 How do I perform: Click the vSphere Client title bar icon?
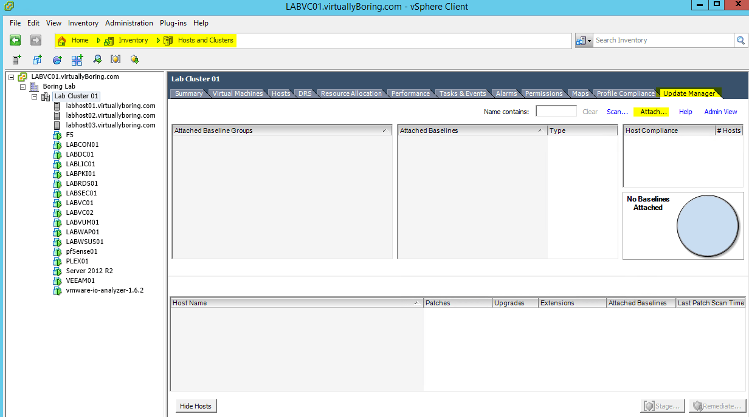[x=9, y=7]
